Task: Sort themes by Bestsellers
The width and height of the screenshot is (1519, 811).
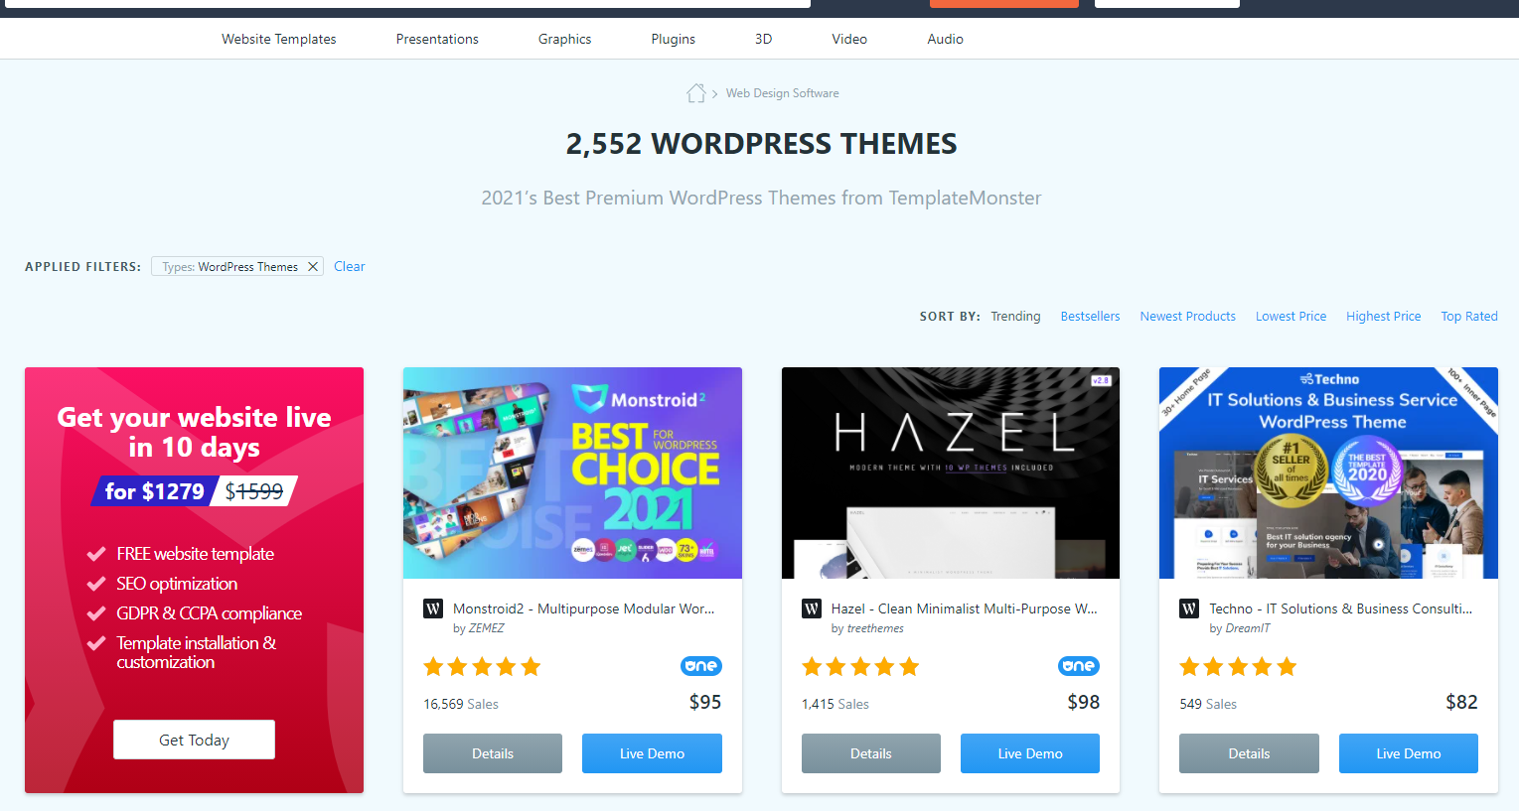Action: [1090, 317]
